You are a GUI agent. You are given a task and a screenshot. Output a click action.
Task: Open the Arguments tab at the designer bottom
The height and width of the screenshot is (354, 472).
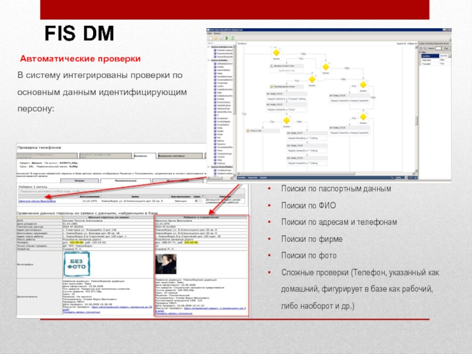(253, 178)
